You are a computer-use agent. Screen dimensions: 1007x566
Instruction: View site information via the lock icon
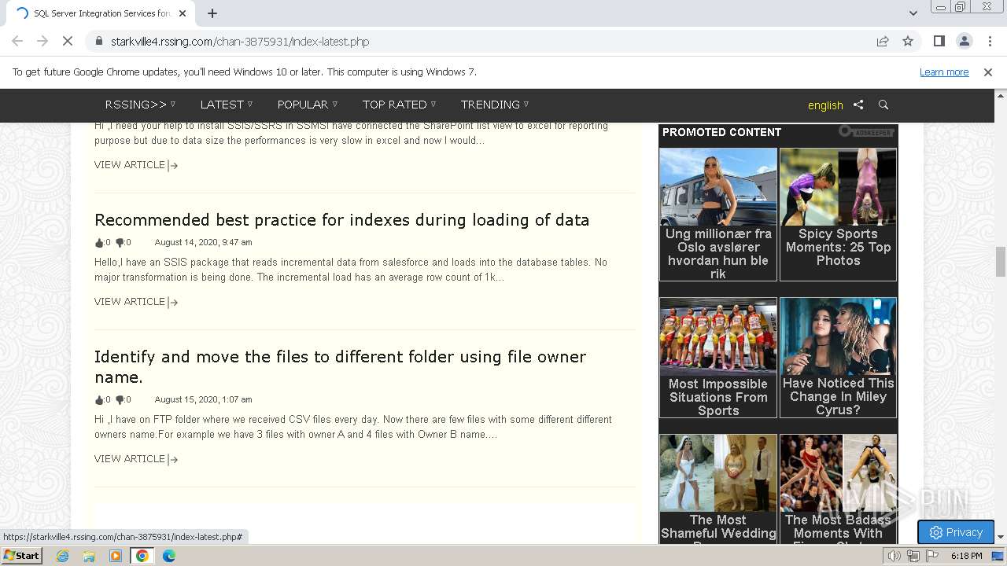(x=99, y=41)
